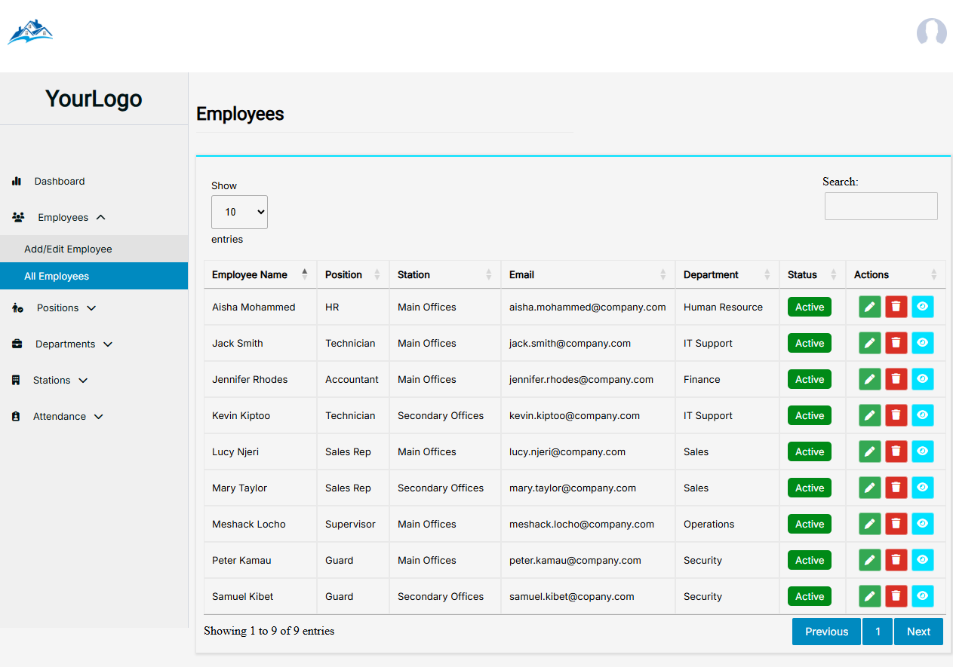This screenshot has height=667, width=953.
Task: Click the Previous pagination button
Action: pos(826,632)
